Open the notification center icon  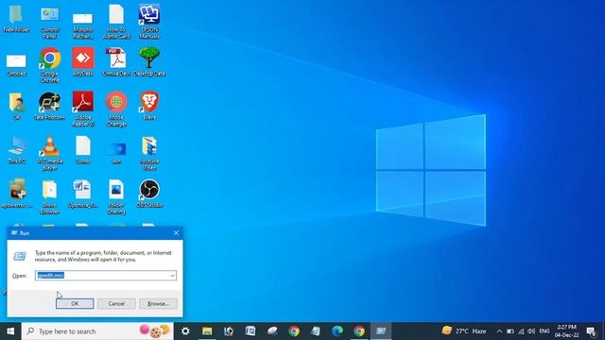point(591,331)
